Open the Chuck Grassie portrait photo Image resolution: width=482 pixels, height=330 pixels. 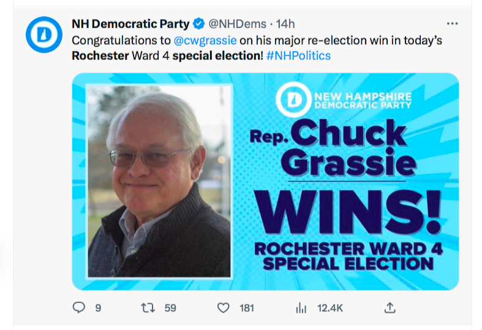(x=159, y=181)
